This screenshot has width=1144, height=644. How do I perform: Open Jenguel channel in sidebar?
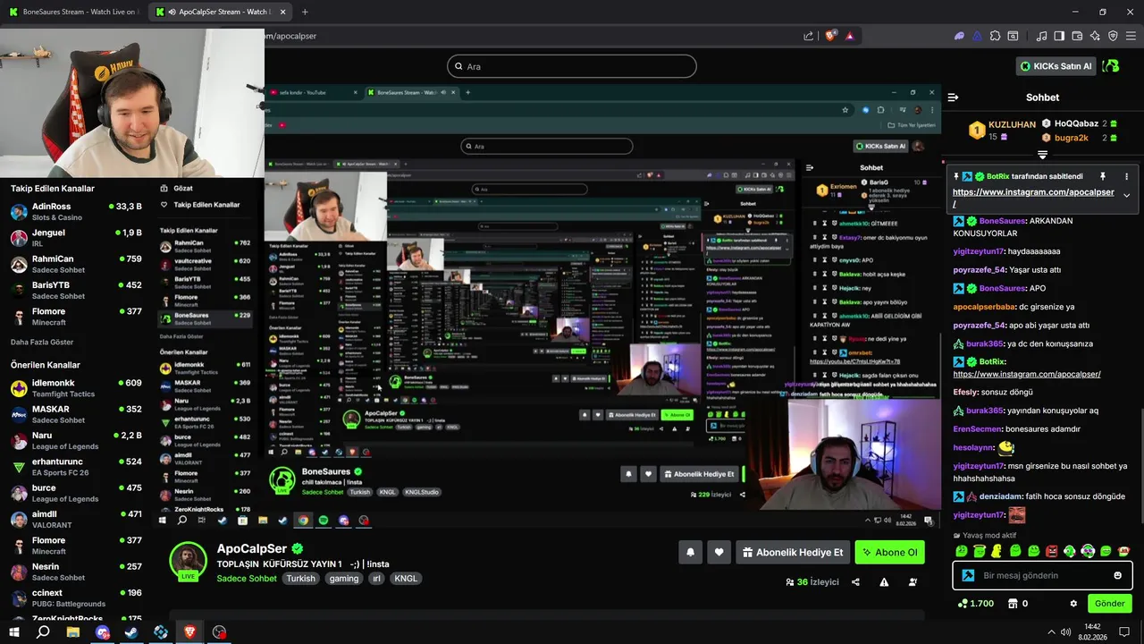76,238
